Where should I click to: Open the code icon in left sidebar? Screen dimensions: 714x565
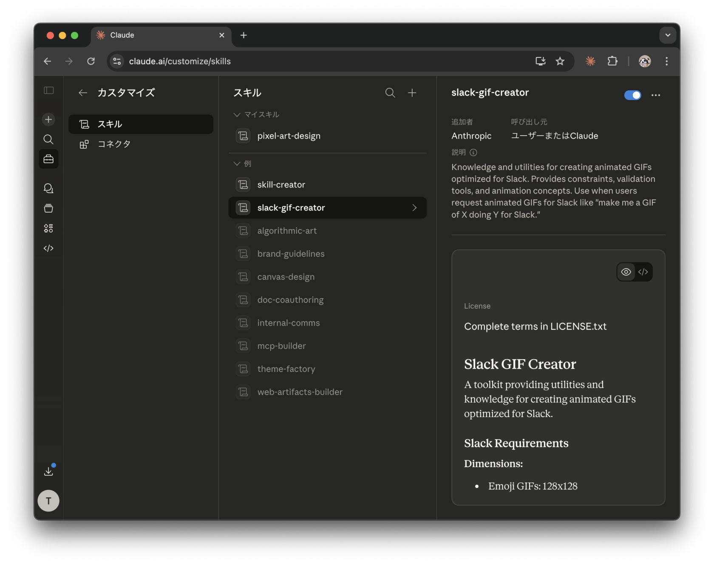tap(48, 248)
